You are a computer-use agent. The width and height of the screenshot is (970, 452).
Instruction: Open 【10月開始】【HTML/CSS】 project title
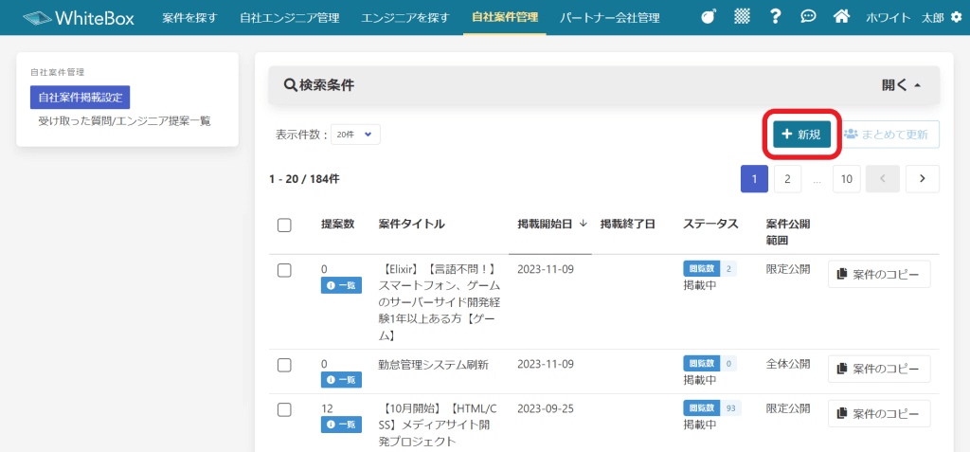pos(438,425)
